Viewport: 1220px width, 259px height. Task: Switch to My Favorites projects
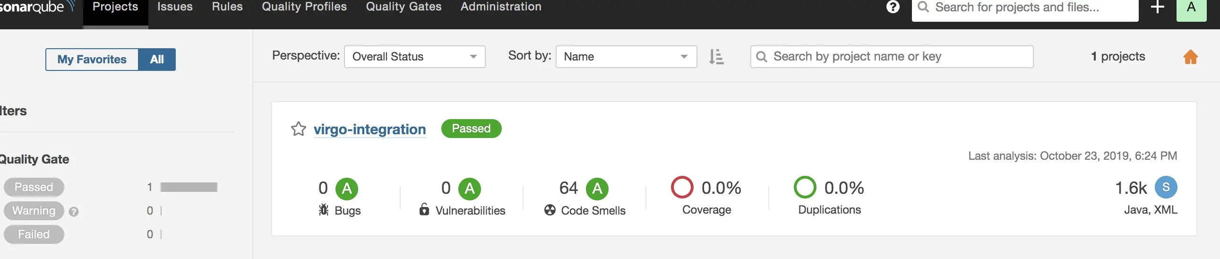(92, 60)
